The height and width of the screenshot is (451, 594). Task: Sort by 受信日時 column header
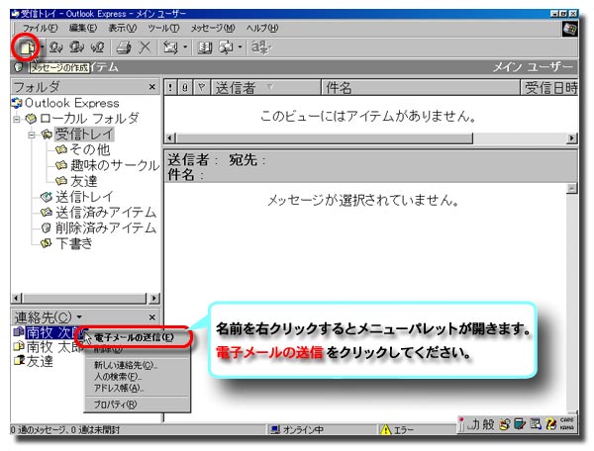(549, 88)
